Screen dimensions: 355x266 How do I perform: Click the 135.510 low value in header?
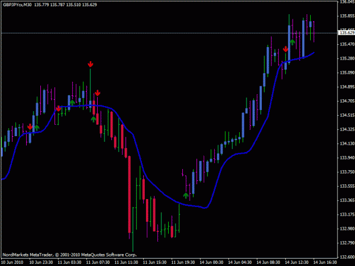point(73,5)
